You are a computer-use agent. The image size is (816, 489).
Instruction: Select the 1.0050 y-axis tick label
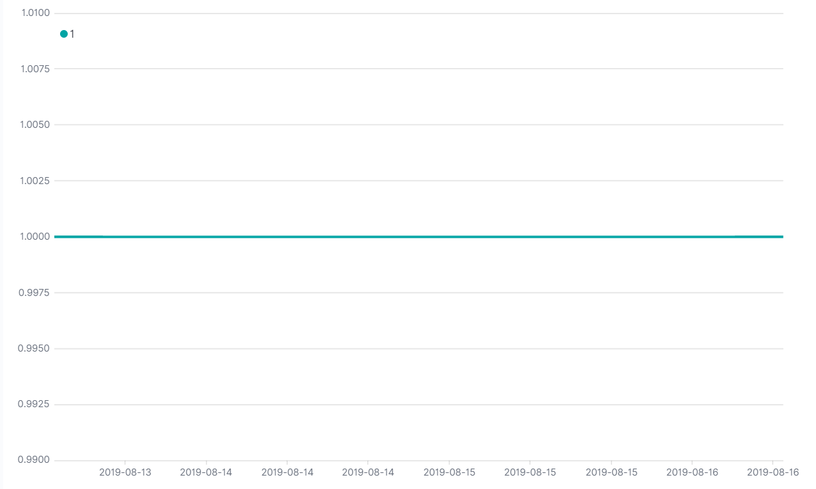coord(36,125)
